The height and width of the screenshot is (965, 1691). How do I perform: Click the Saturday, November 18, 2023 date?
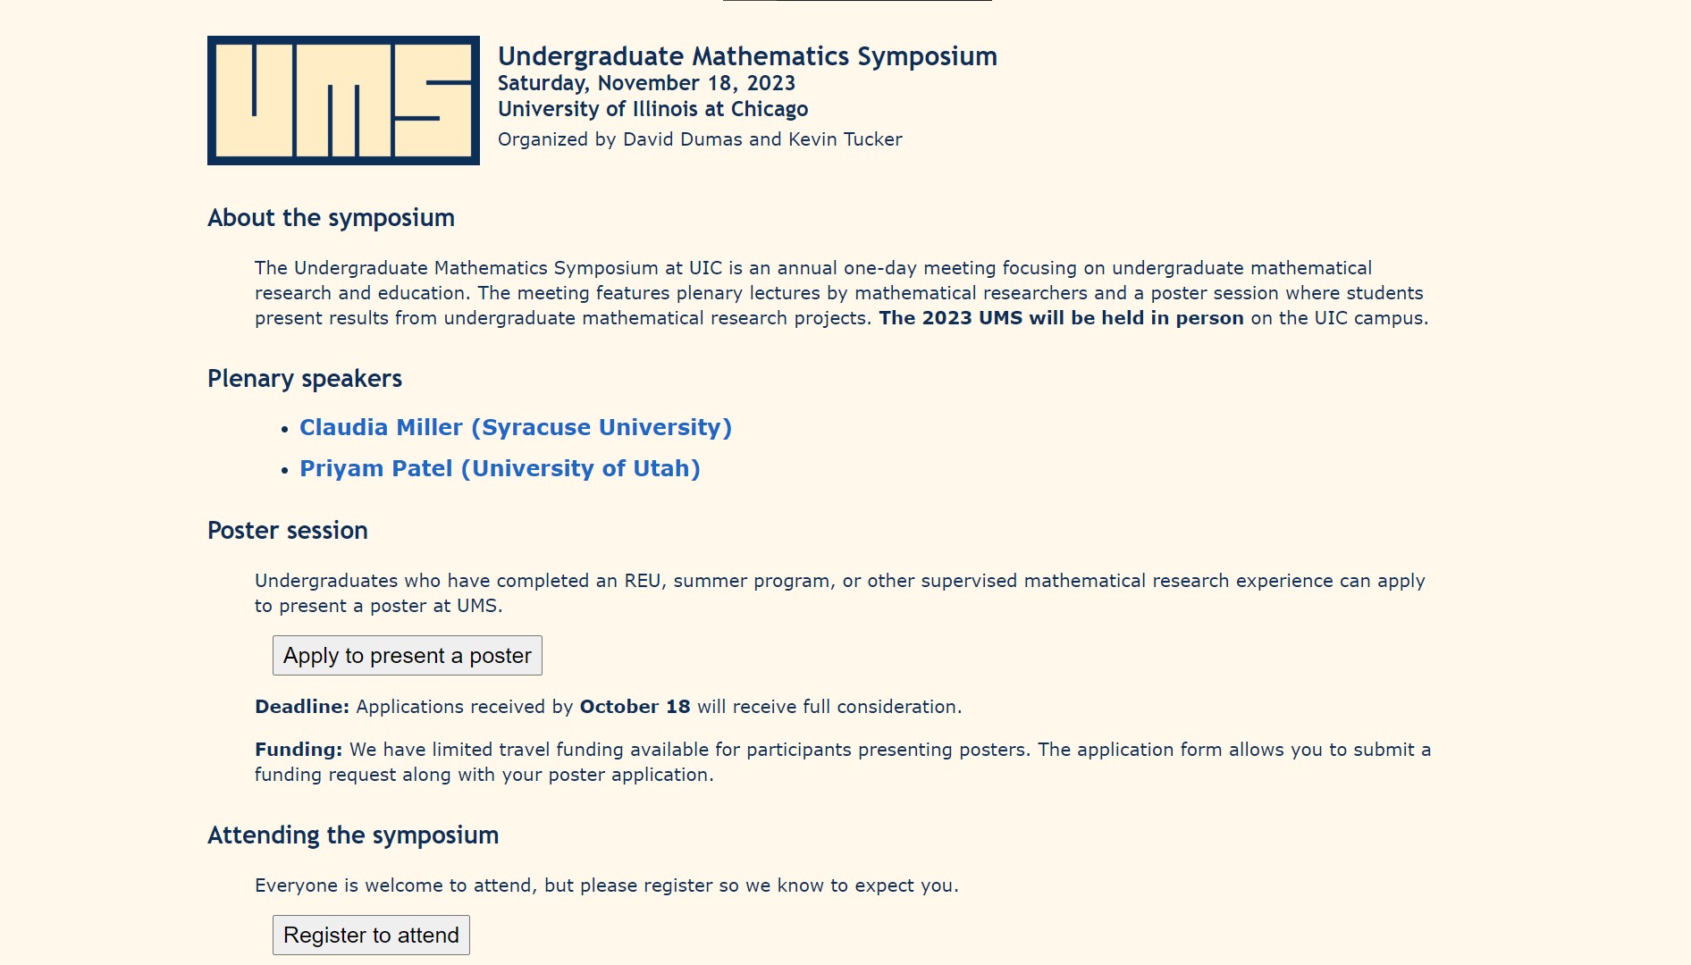646,83
